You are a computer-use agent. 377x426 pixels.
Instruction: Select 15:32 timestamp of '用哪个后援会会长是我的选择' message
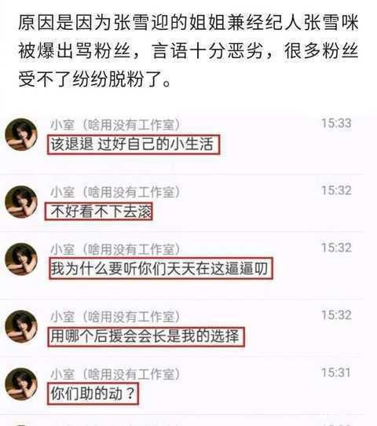pos(336,315)
